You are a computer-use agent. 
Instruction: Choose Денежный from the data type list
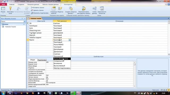[x=62, y=52]
